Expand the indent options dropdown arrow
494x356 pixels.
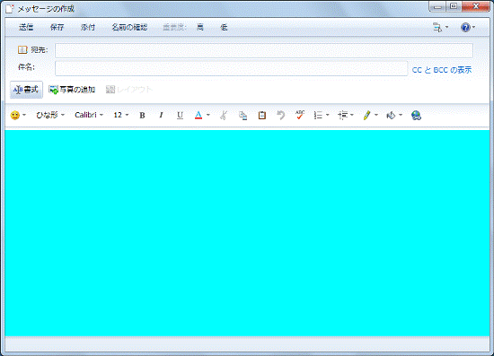[351, 115]
